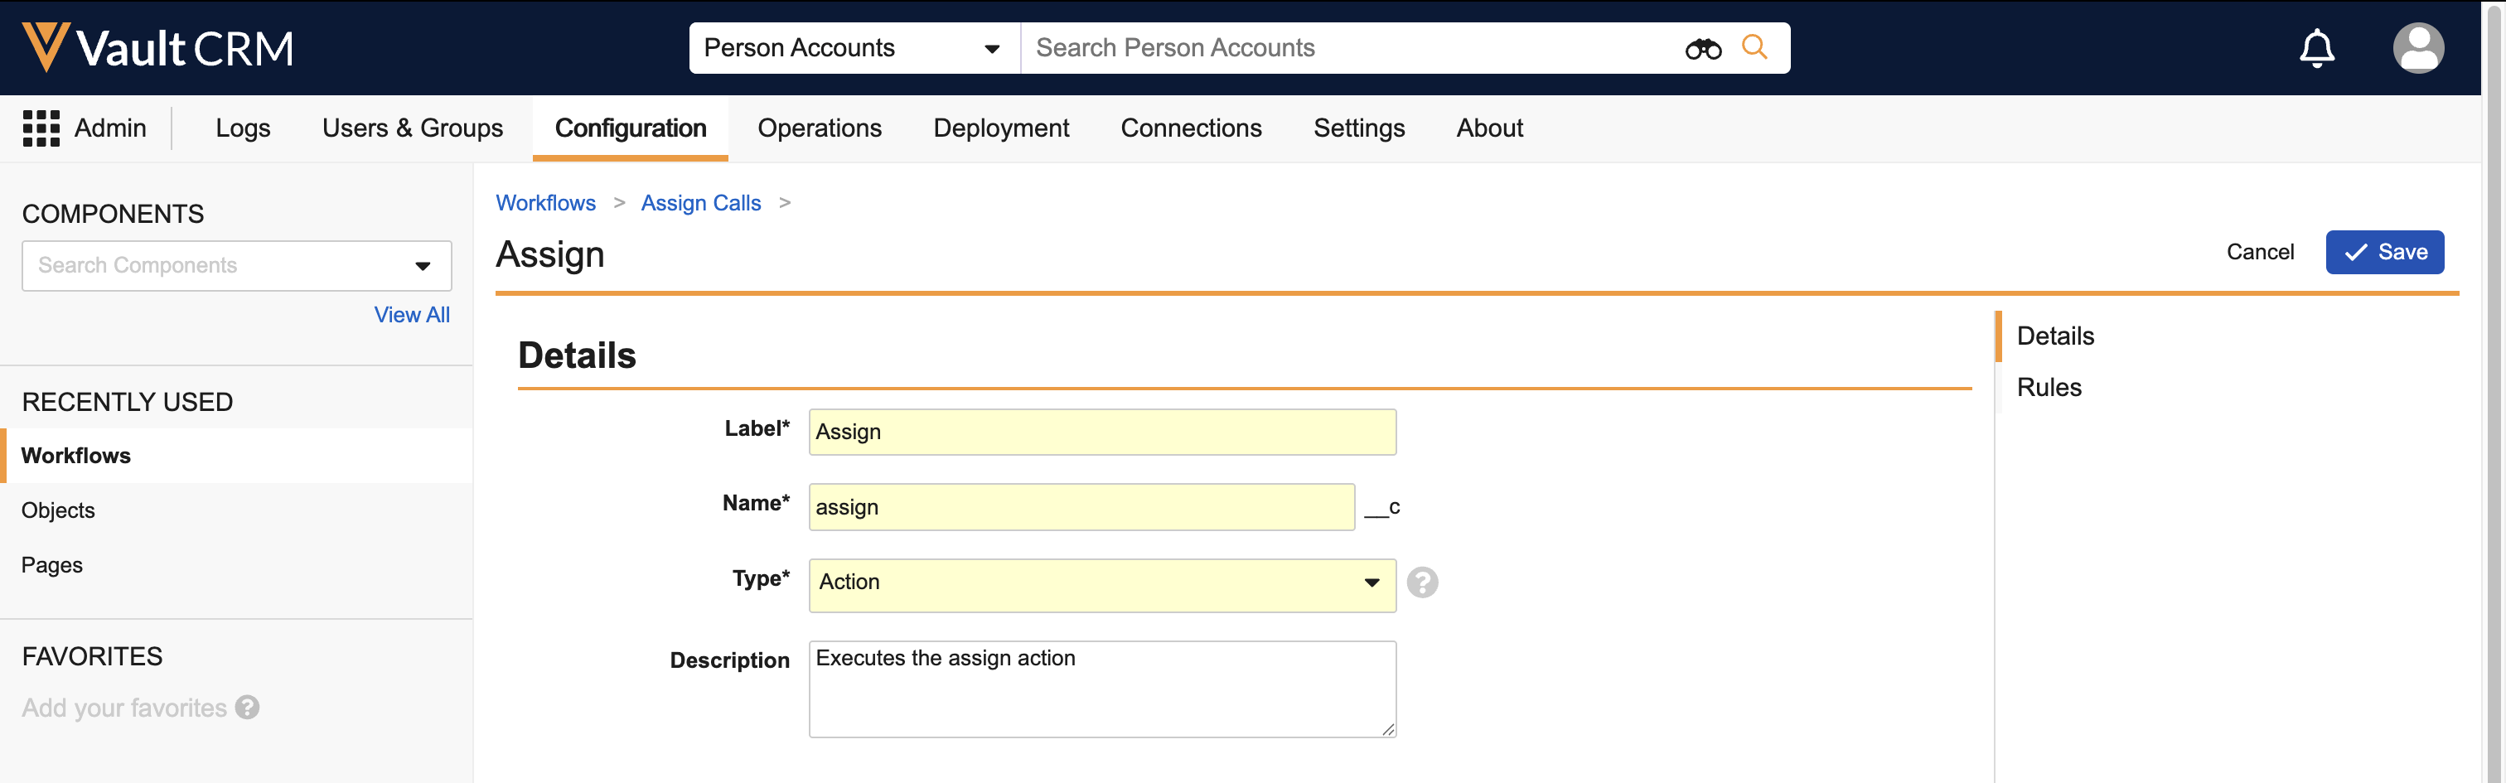This screenshot has height=783, width=2506.
Task: Open the notifications bell
Action: (2316, 49)
